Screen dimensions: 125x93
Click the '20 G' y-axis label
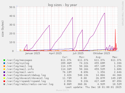[12, 33]
